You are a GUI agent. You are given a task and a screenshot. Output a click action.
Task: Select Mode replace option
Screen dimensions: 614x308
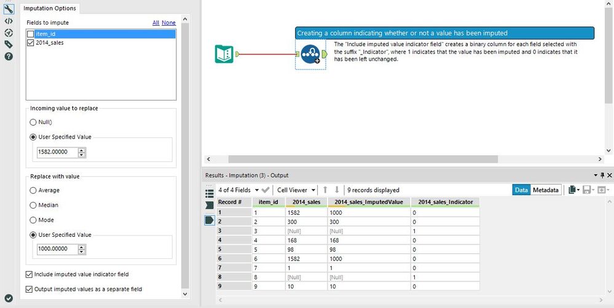33,220
